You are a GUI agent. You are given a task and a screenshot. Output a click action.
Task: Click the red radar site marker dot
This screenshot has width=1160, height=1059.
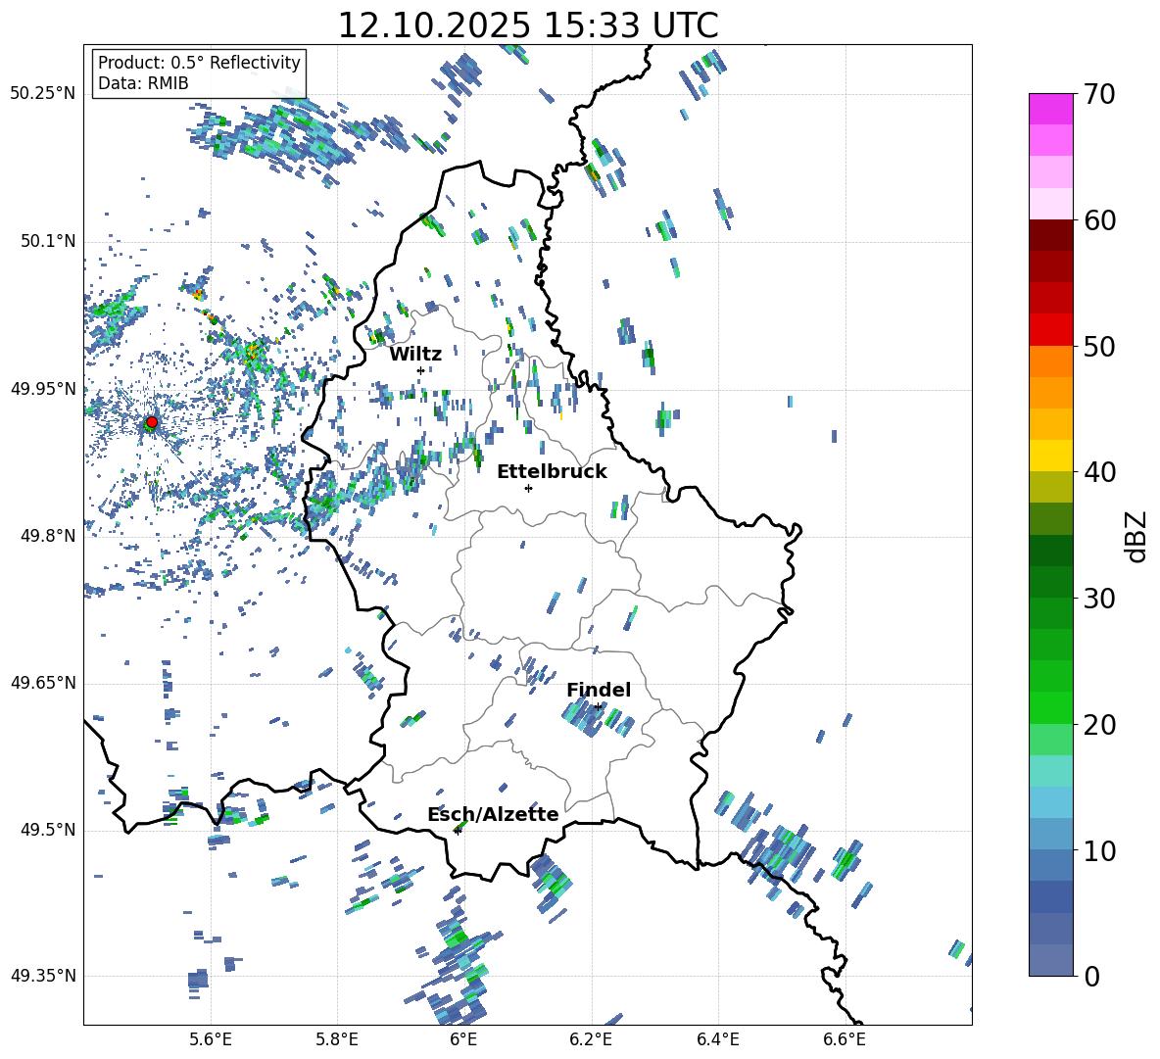pyautogui.click(x=152, y=422)
